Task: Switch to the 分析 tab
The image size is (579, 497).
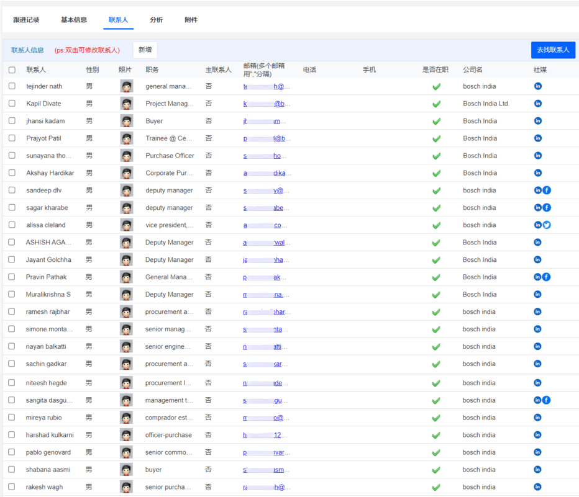Action: click(x=156, y=19)
